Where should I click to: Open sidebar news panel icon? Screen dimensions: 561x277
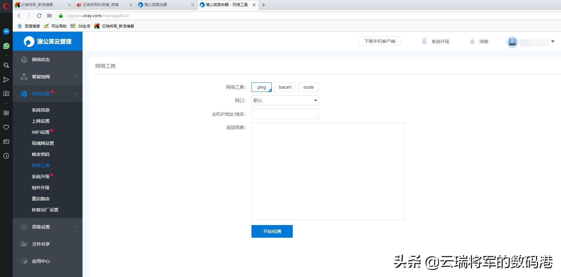pyautogui.click(x=6, y=141)
